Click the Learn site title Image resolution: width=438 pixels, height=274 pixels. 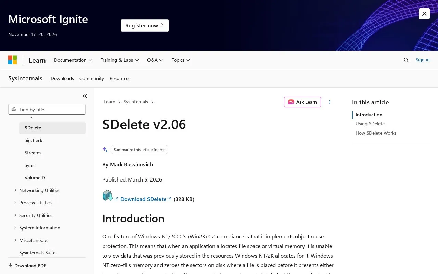coord(37,60)
